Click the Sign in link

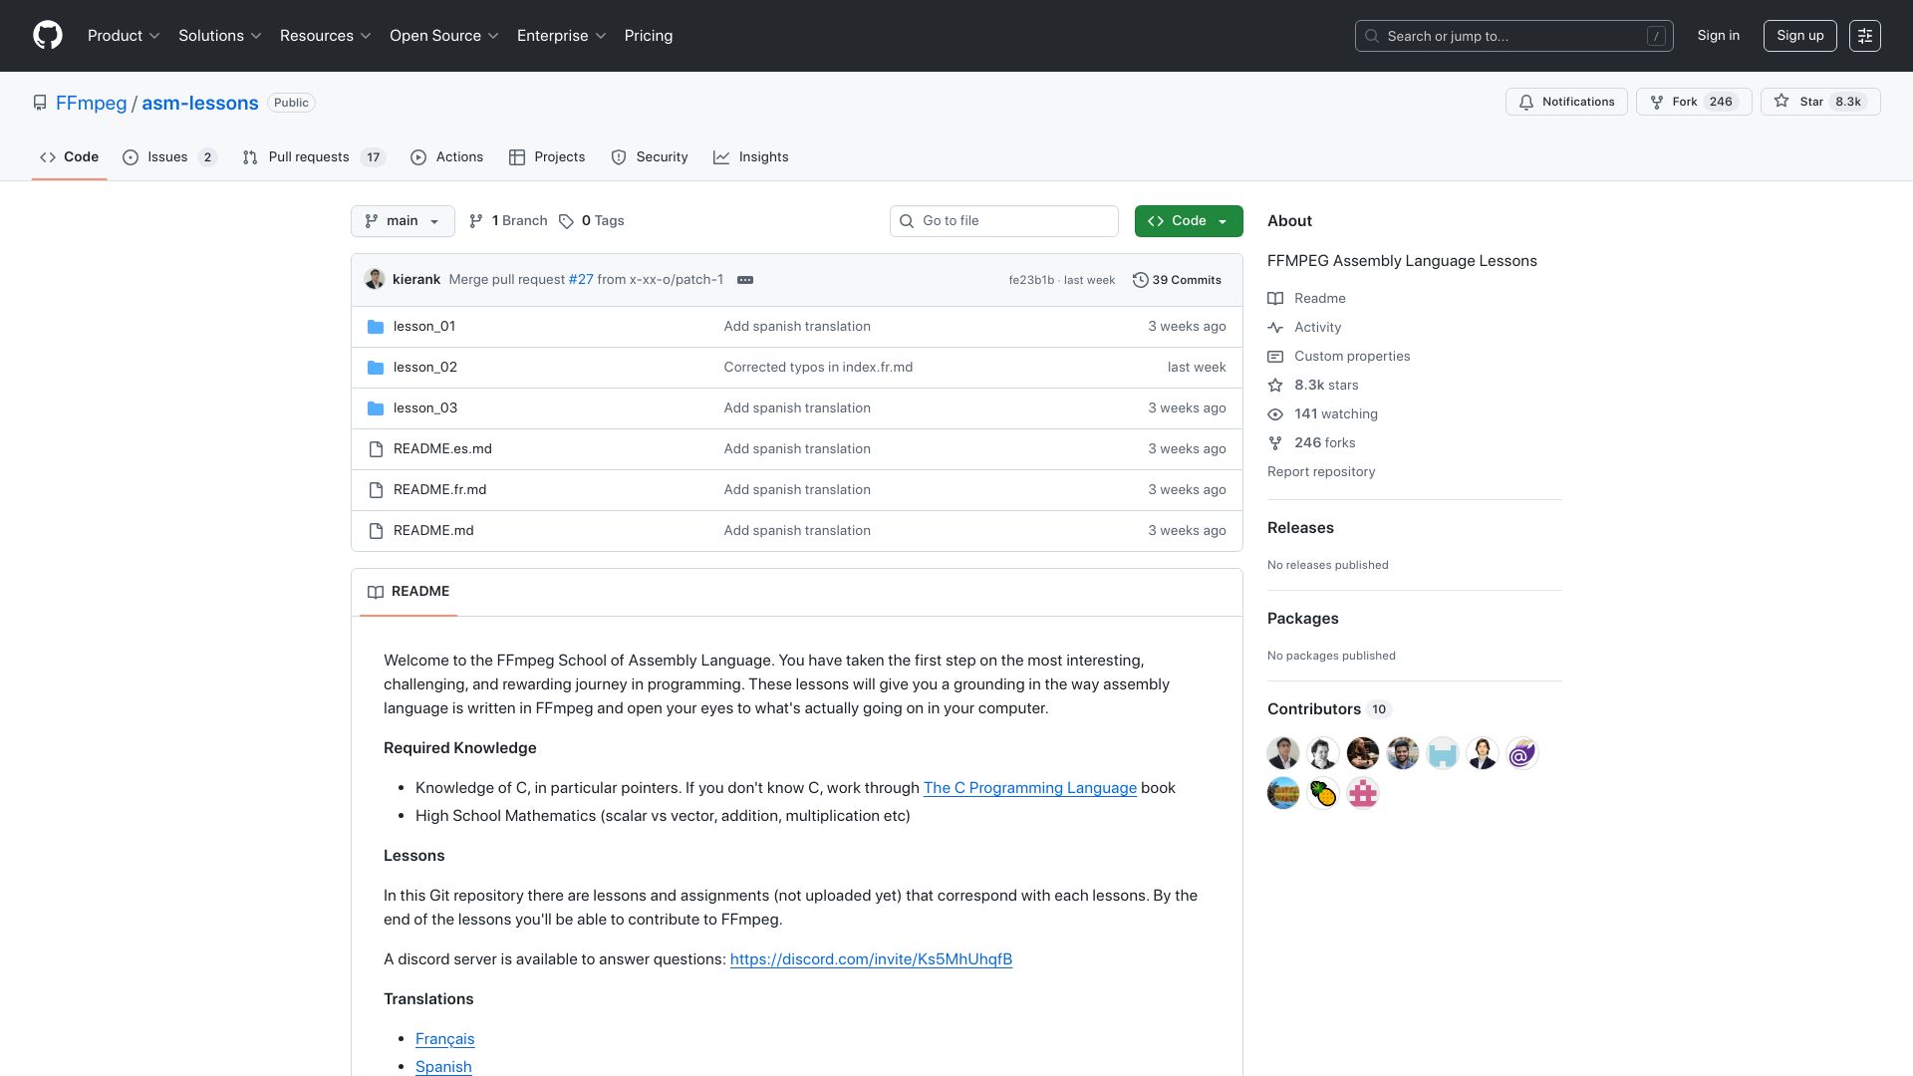[1719, 36]
